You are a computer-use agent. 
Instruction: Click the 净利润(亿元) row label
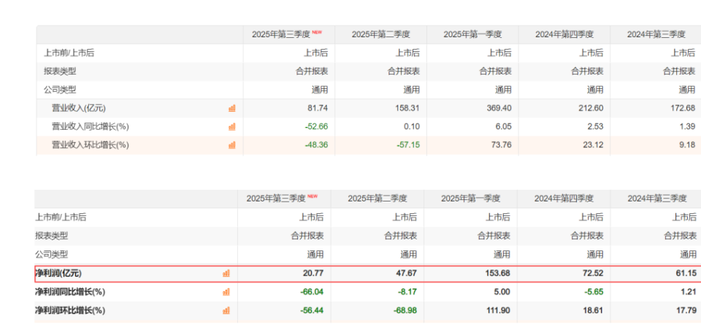click(x=58, y=273)
